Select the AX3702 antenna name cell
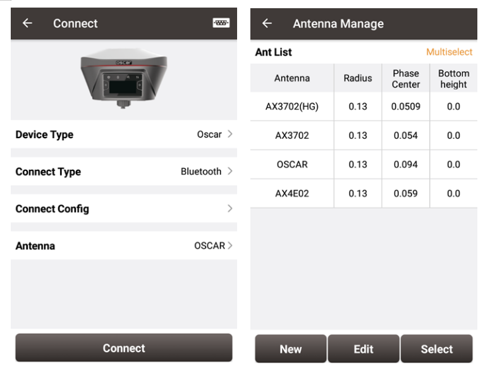 [x=292, y=135]
